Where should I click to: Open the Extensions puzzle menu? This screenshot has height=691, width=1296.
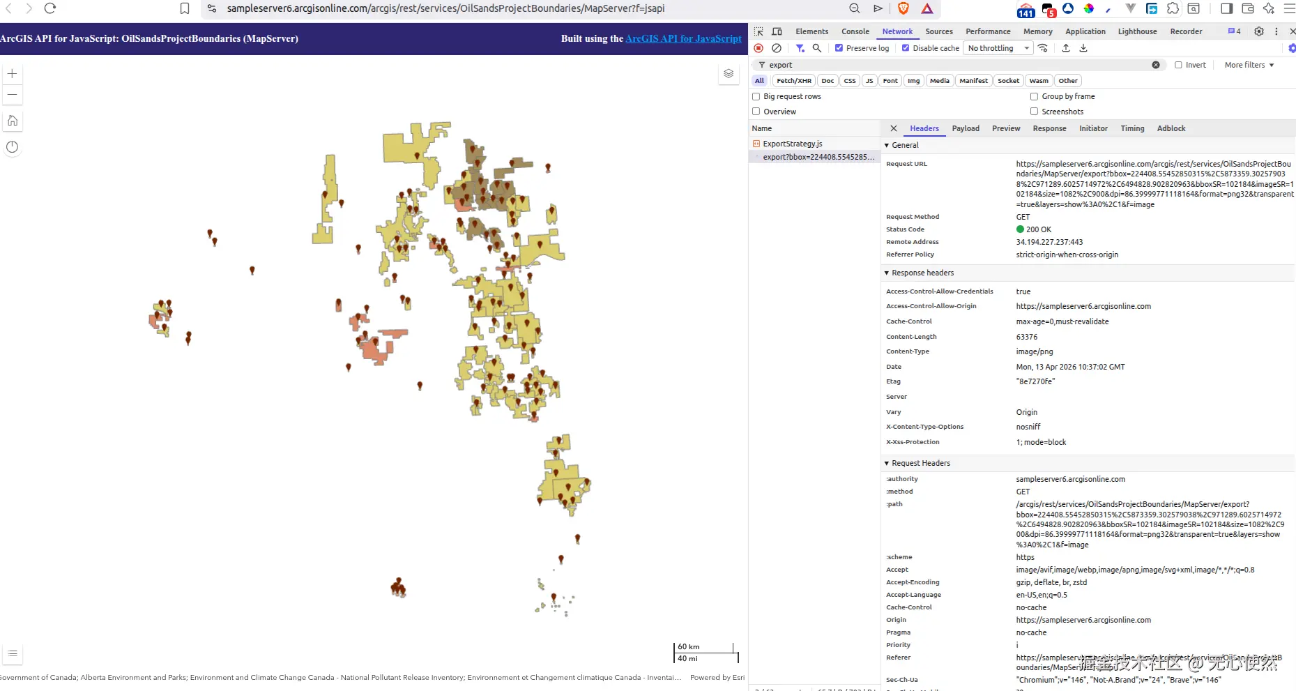[x=1173, y=8]
